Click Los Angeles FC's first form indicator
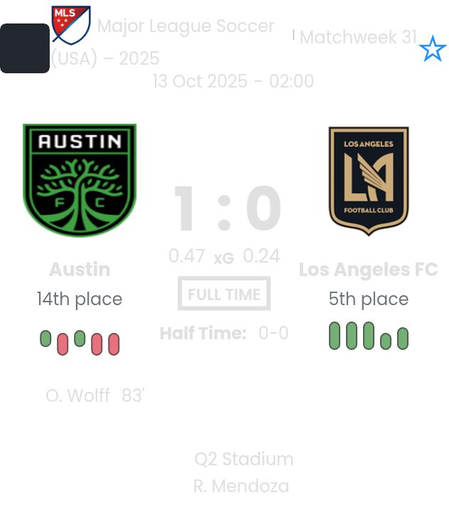The height and width of the screenshot is (505, 449). [x=335, y=336]
